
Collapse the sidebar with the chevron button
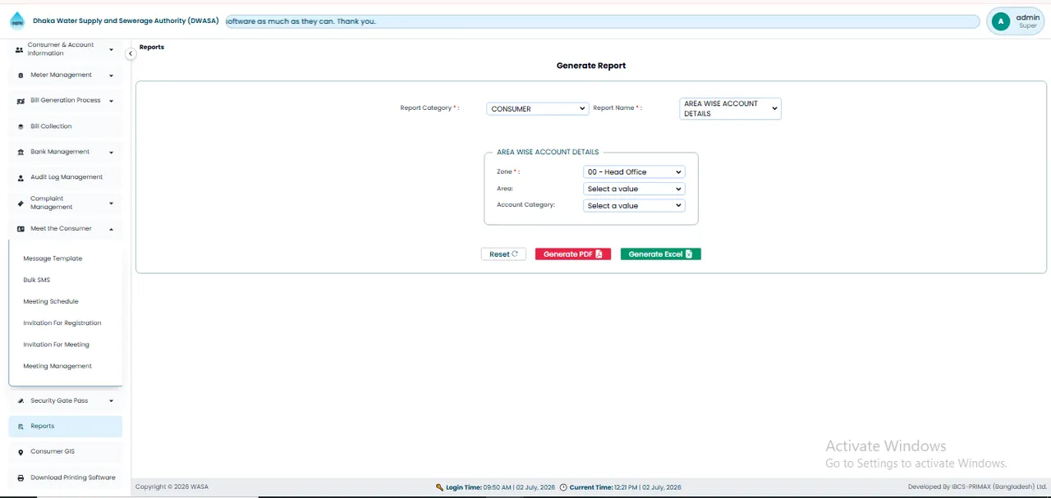pyautogui.click(x=130, y=53)
